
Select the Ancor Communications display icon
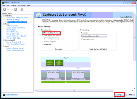50,63
